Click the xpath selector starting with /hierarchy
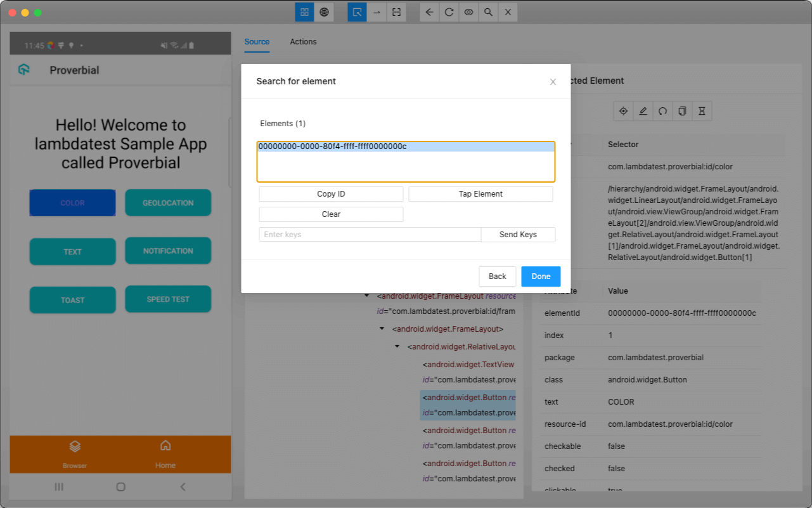Viewport: 812px width, 508px height. [694, 223]
